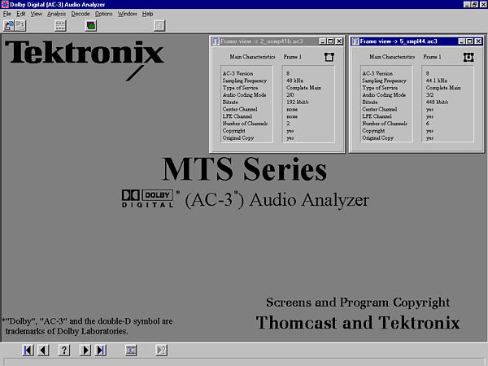Screen dimensions: 488x366
Task: Minimize the 5_smpl44.ac3 frame view window
Action: [462, 41]
